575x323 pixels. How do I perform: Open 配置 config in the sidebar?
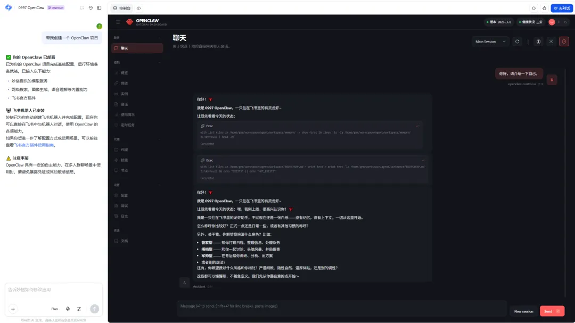[137, 195]
